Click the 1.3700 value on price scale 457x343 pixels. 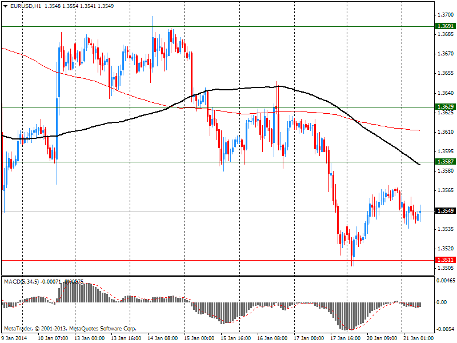click(x=445, y=14)
